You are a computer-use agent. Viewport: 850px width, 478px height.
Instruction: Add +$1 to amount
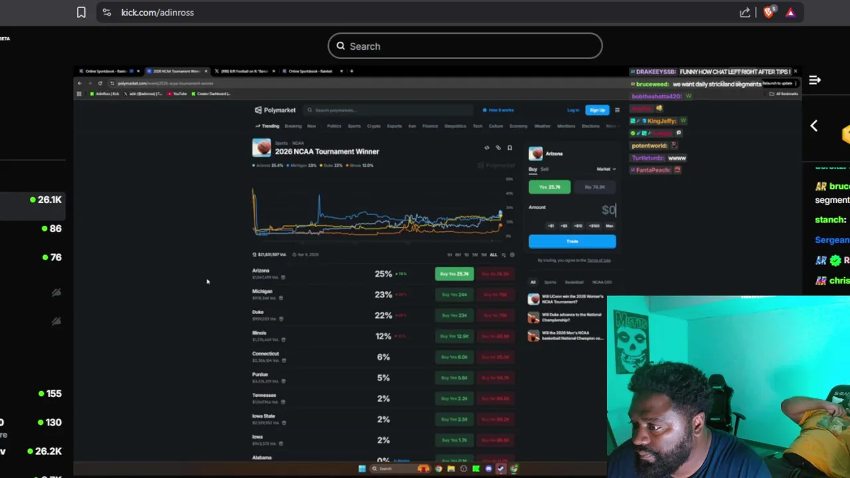551,226
